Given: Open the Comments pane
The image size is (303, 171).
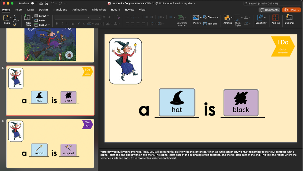Looking at the screenshot, I should click(x=269, y=10).
